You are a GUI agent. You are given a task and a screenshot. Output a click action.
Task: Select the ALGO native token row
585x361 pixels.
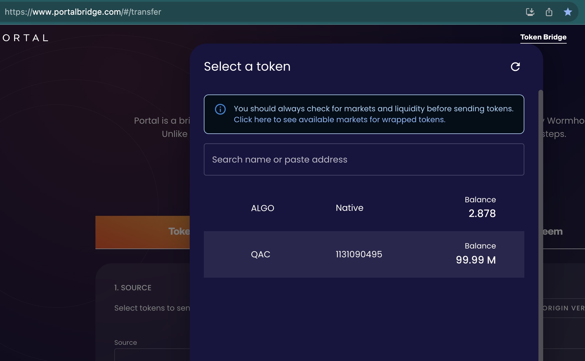tap(364, 208)
